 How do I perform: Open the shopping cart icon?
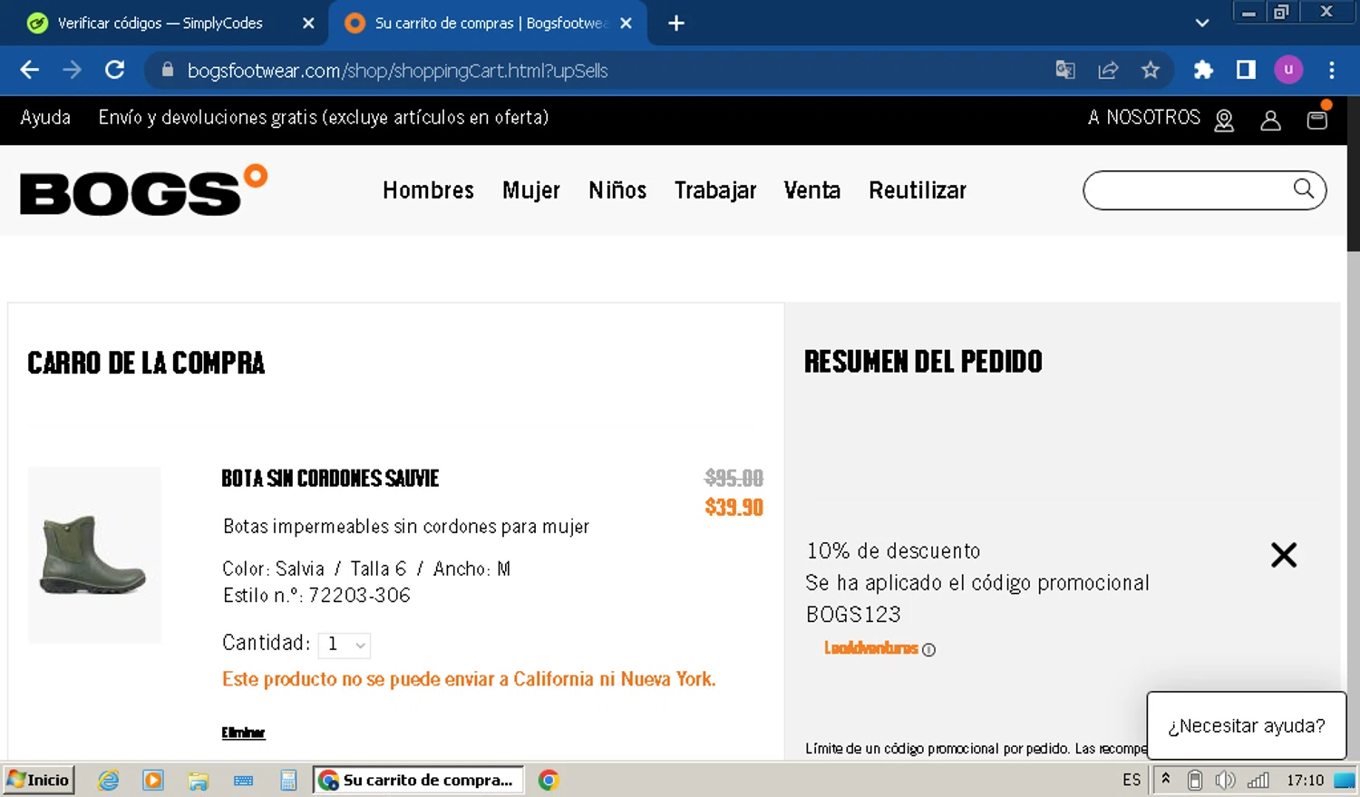(x=1317, y=120)
